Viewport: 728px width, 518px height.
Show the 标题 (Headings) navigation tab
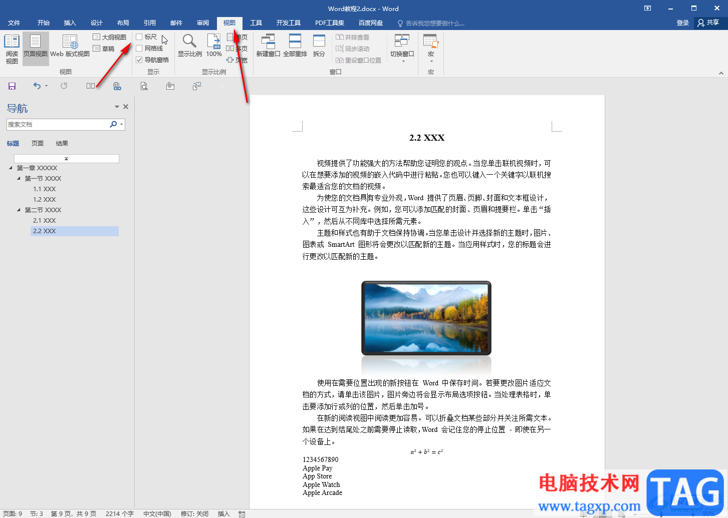pos(13,144)
